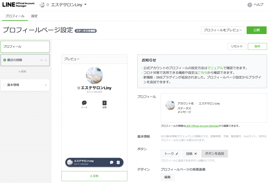270x183 pixels.
Task: Open help via the question mark icon
Action: tap(250, 5)
